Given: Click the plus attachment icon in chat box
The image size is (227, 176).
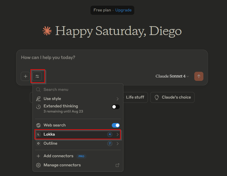Looking at the screenshot, I should click(25, 76).
